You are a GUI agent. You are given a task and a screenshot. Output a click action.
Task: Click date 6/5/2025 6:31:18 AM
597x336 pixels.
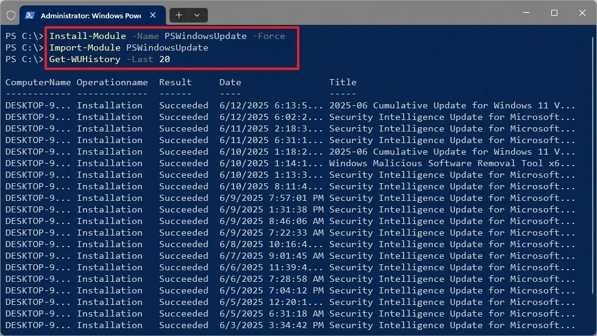pos(271,313)
